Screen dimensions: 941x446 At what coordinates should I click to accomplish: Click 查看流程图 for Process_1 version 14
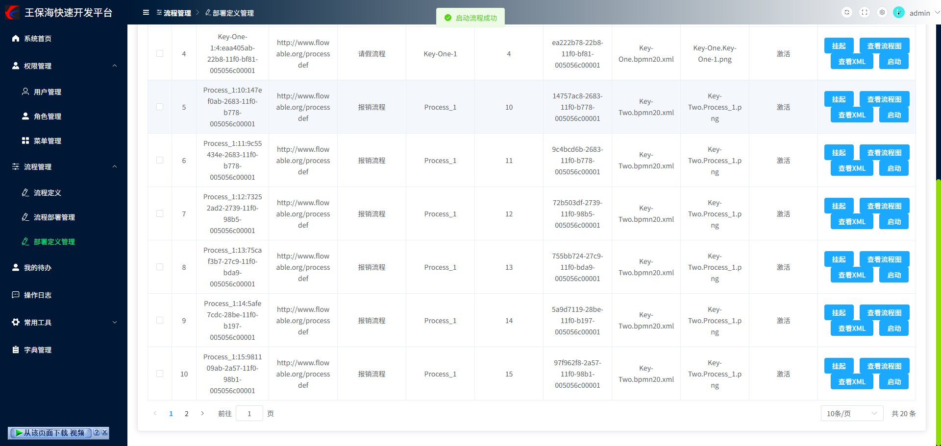click(884, 312)
